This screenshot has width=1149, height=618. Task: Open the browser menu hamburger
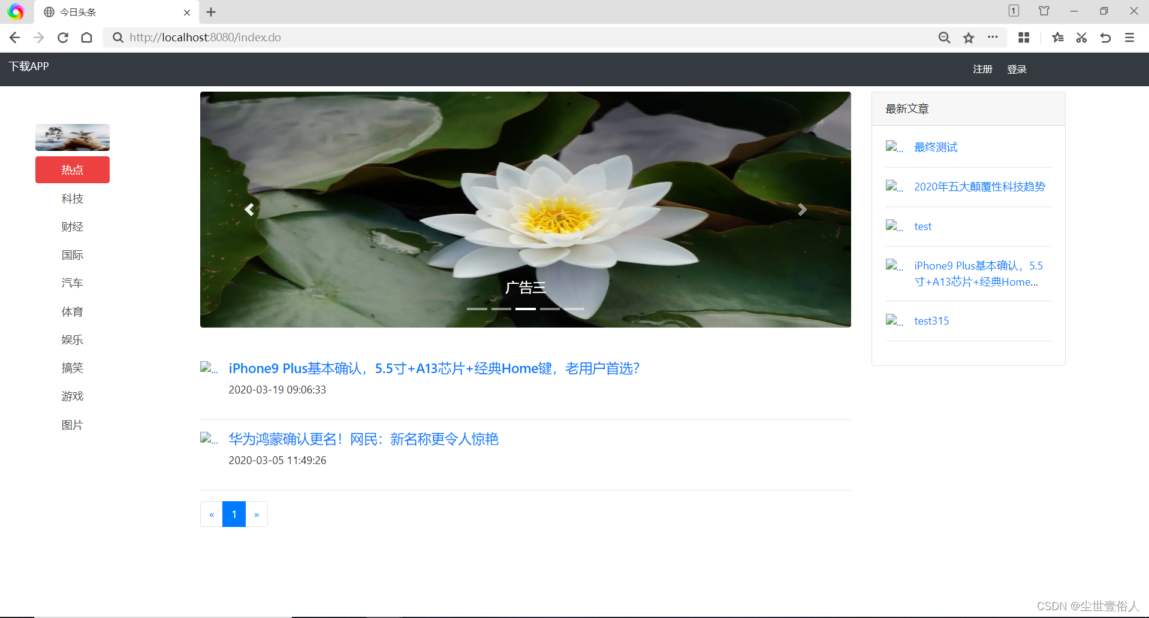[1129, 37]
